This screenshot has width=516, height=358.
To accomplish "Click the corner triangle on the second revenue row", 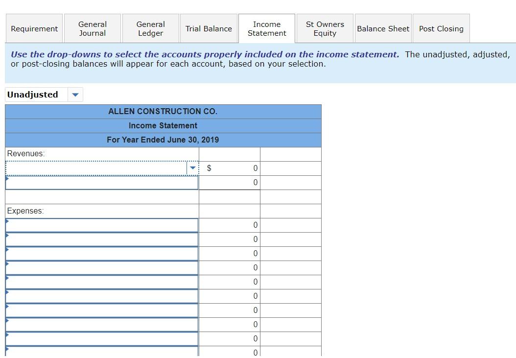I will pos(7,180).
